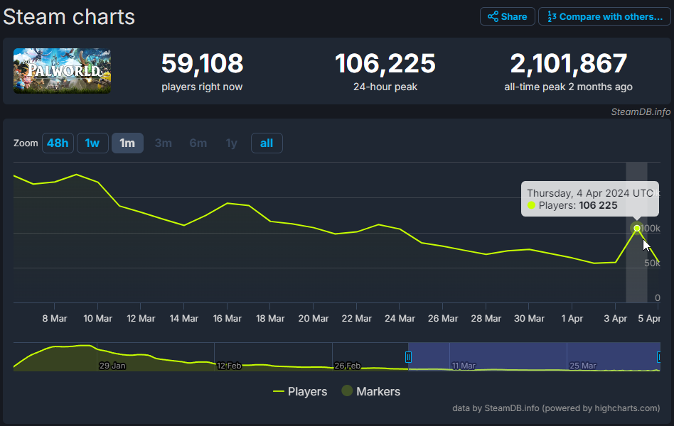Toggle Players series in legend
Viewport: 674px width, 426px height.
(x=300, y=391)
